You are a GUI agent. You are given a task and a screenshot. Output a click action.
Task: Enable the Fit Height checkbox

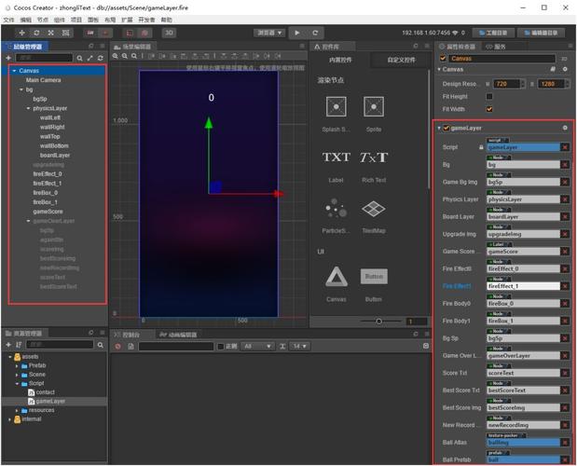489,96
